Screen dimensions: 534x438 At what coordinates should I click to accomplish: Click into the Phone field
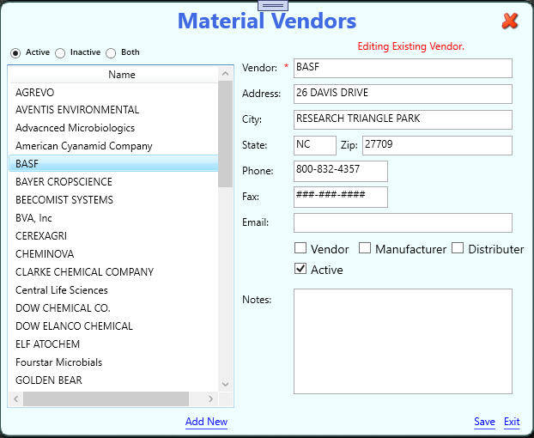click(x=341, y=171)
